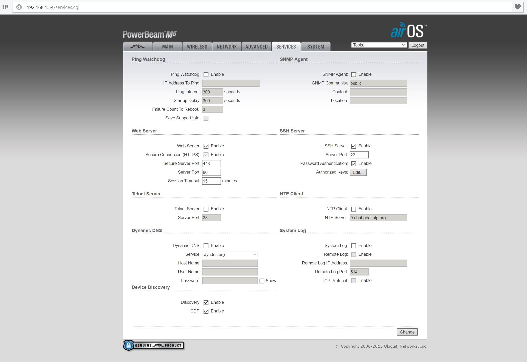
Task: Click the Change button
Action: (x=407, y=332)
